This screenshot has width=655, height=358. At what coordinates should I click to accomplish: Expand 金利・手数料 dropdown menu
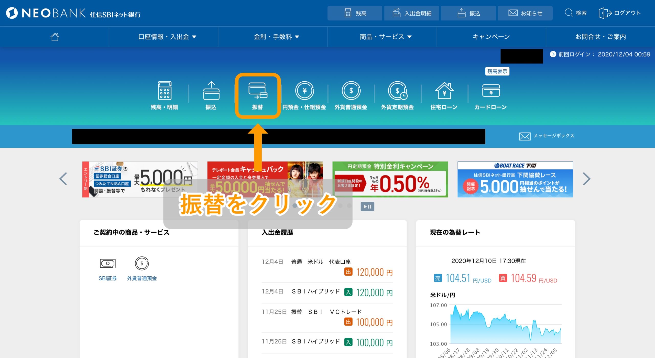276,37
